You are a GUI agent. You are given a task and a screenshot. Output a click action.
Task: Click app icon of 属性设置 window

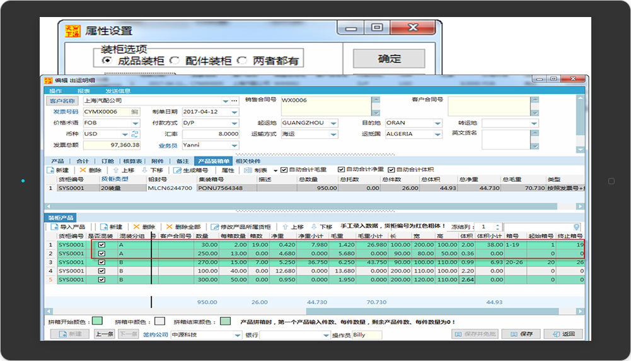click(x=73, y=31)
